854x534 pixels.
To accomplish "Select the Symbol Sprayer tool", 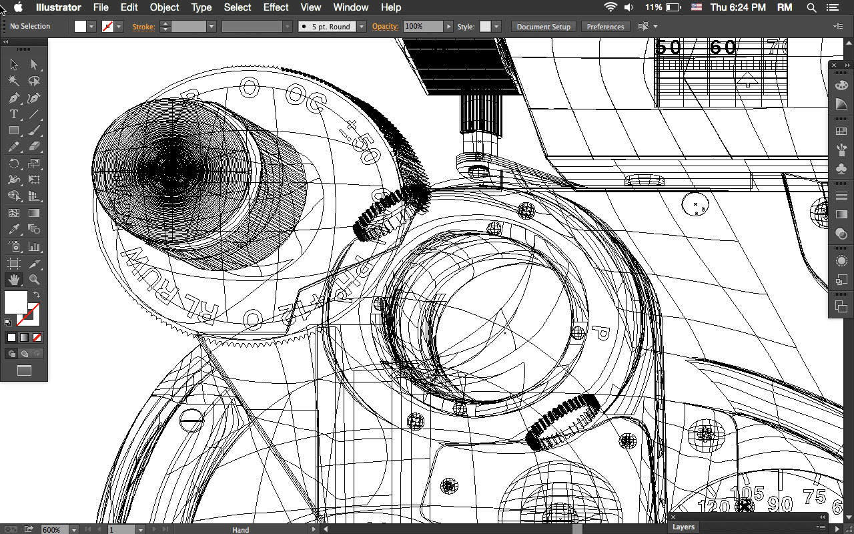I will click(x=14, y=247).
